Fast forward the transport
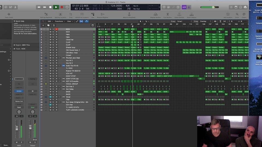This screenshot has width=262, height=147. point(44,7)
